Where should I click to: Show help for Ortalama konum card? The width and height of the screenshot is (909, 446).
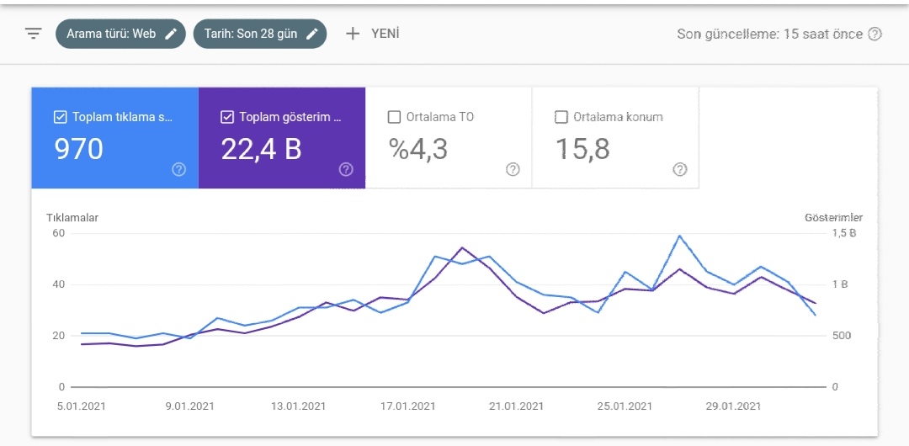coord(680,169)
